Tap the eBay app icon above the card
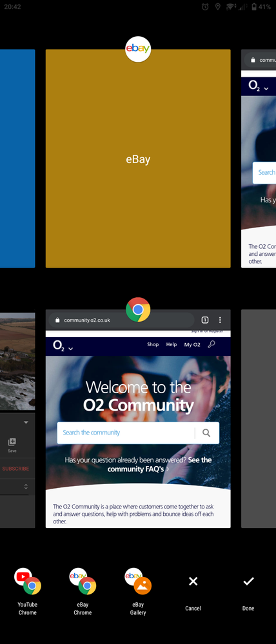The width and height of the screenshot is (276, 644). (x=138, y=49)
